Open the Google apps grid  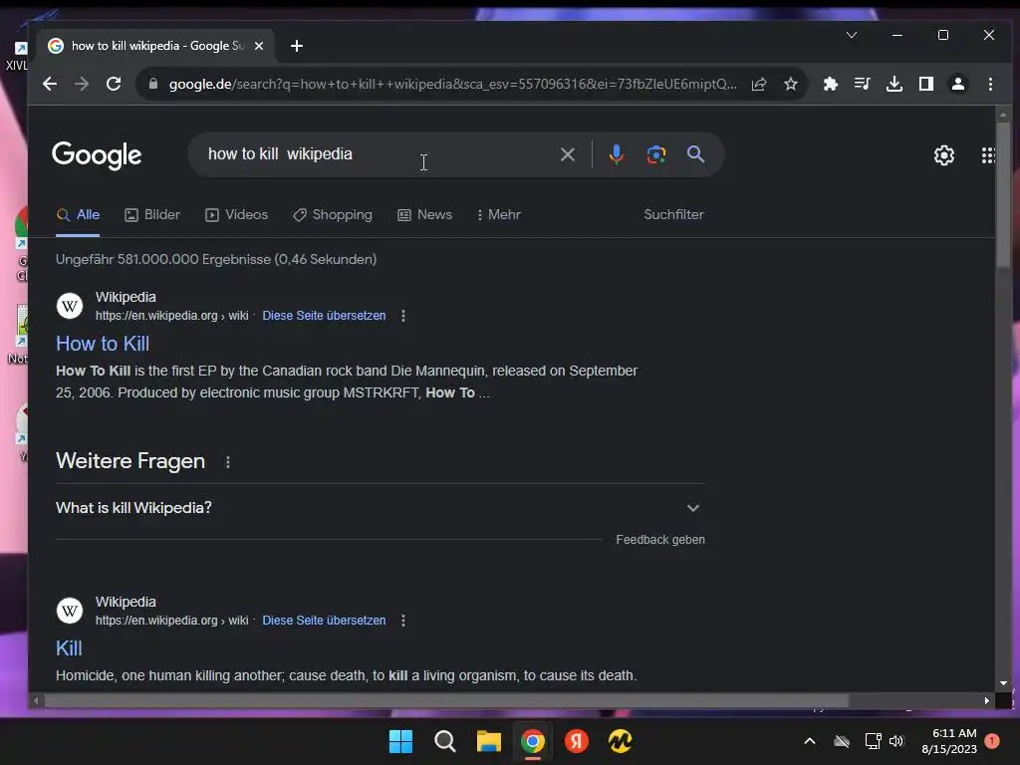pos(987,154)
